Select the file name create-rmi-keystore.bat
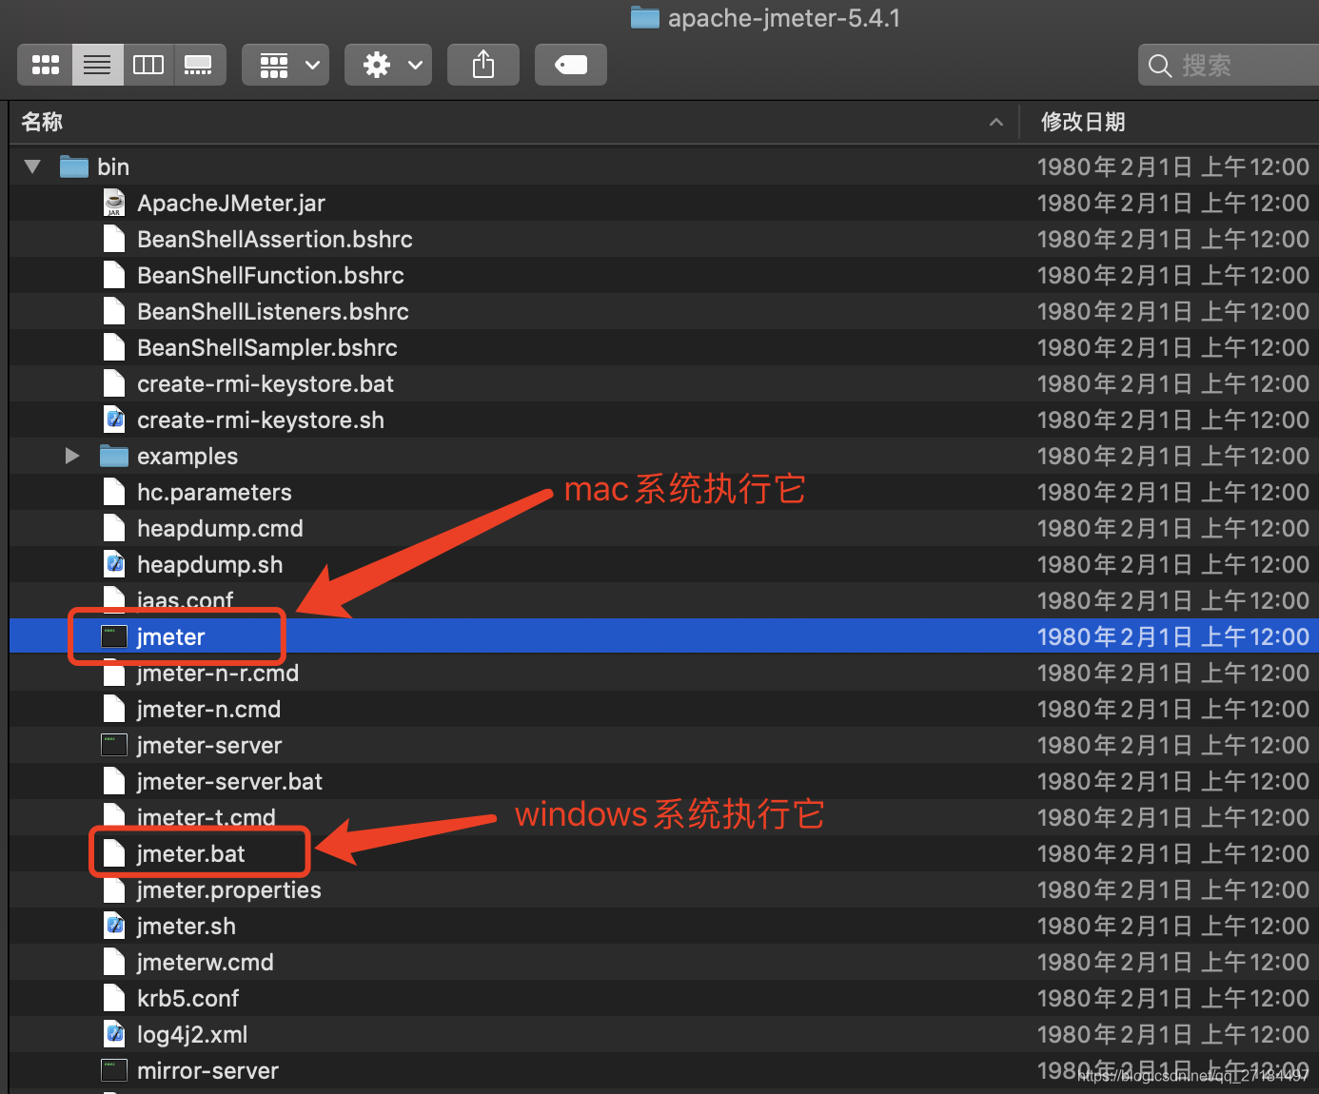Screen dimensions: 1319x1094 coord(266,383)
